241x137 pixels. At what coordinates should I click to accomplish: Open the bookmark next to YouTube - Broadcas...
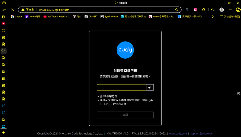pos(77,16)
